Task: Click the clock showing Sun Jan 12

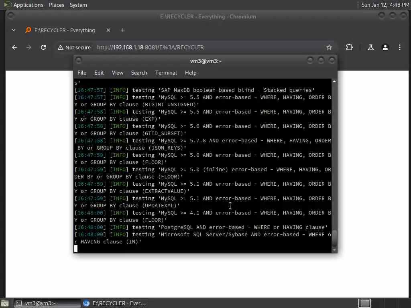Action: (385, 5)
